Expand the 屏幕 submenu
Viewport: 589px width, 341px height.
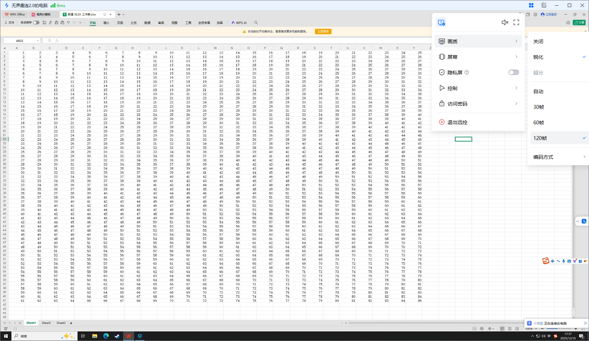pyautogui.click(x=478, y=57)
